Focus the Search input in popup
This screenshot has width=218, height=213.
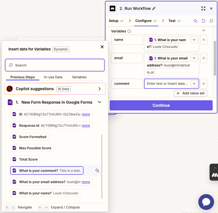(55, 65)
